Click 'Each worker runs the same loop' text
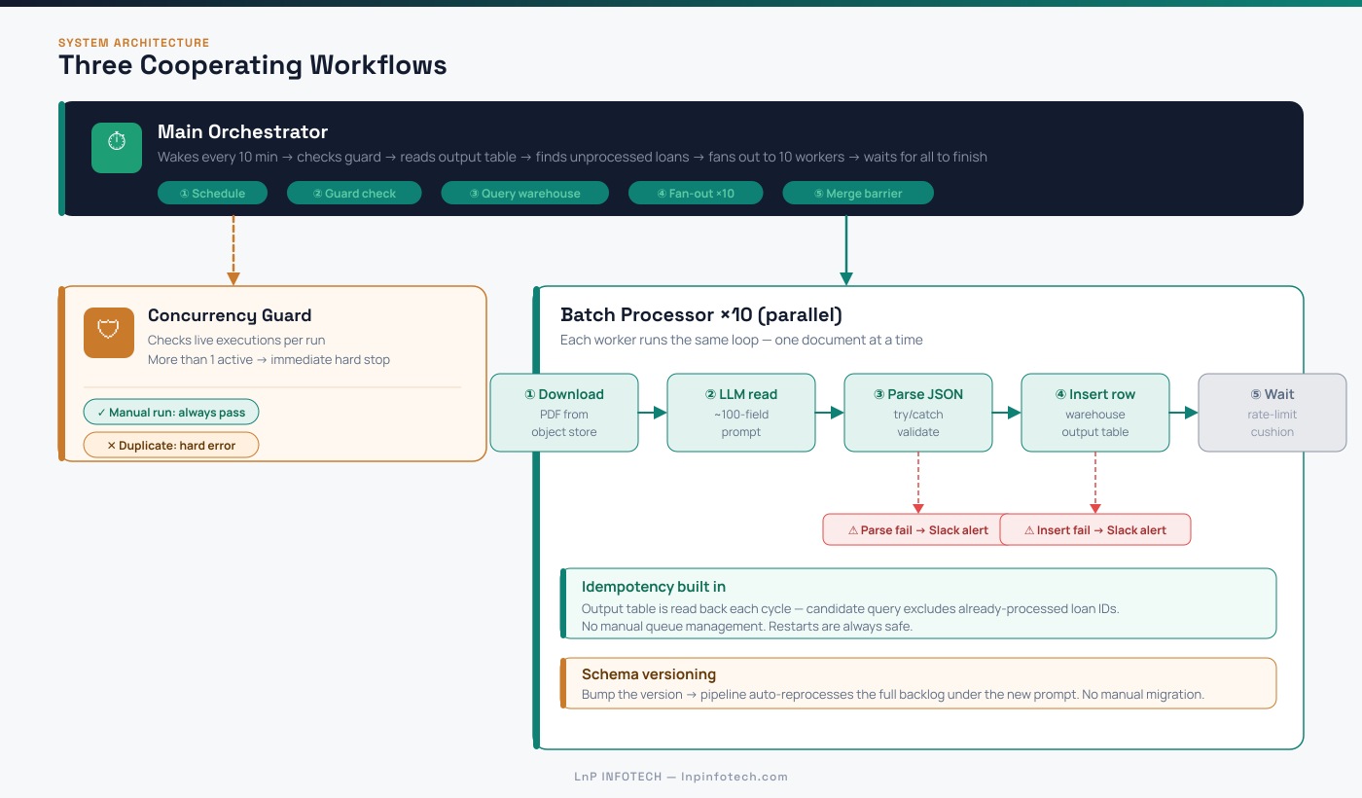 (x=741, y=341)
